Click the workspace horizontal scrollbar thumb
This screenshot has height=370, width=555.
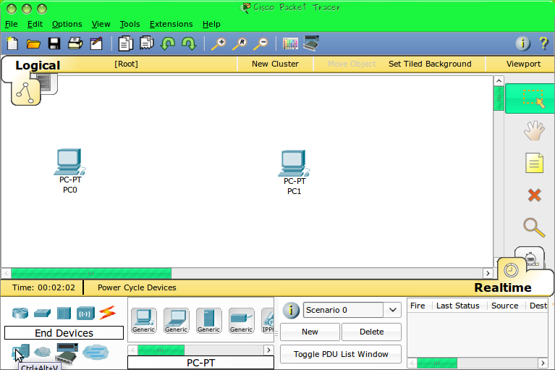click(91, 274)
